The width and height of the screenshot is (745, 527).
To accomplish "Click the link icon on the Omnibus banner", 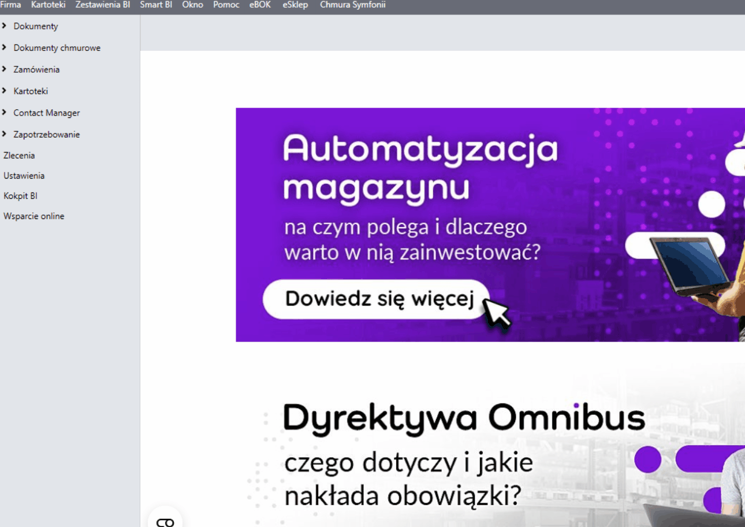I will tap(166, 519).
